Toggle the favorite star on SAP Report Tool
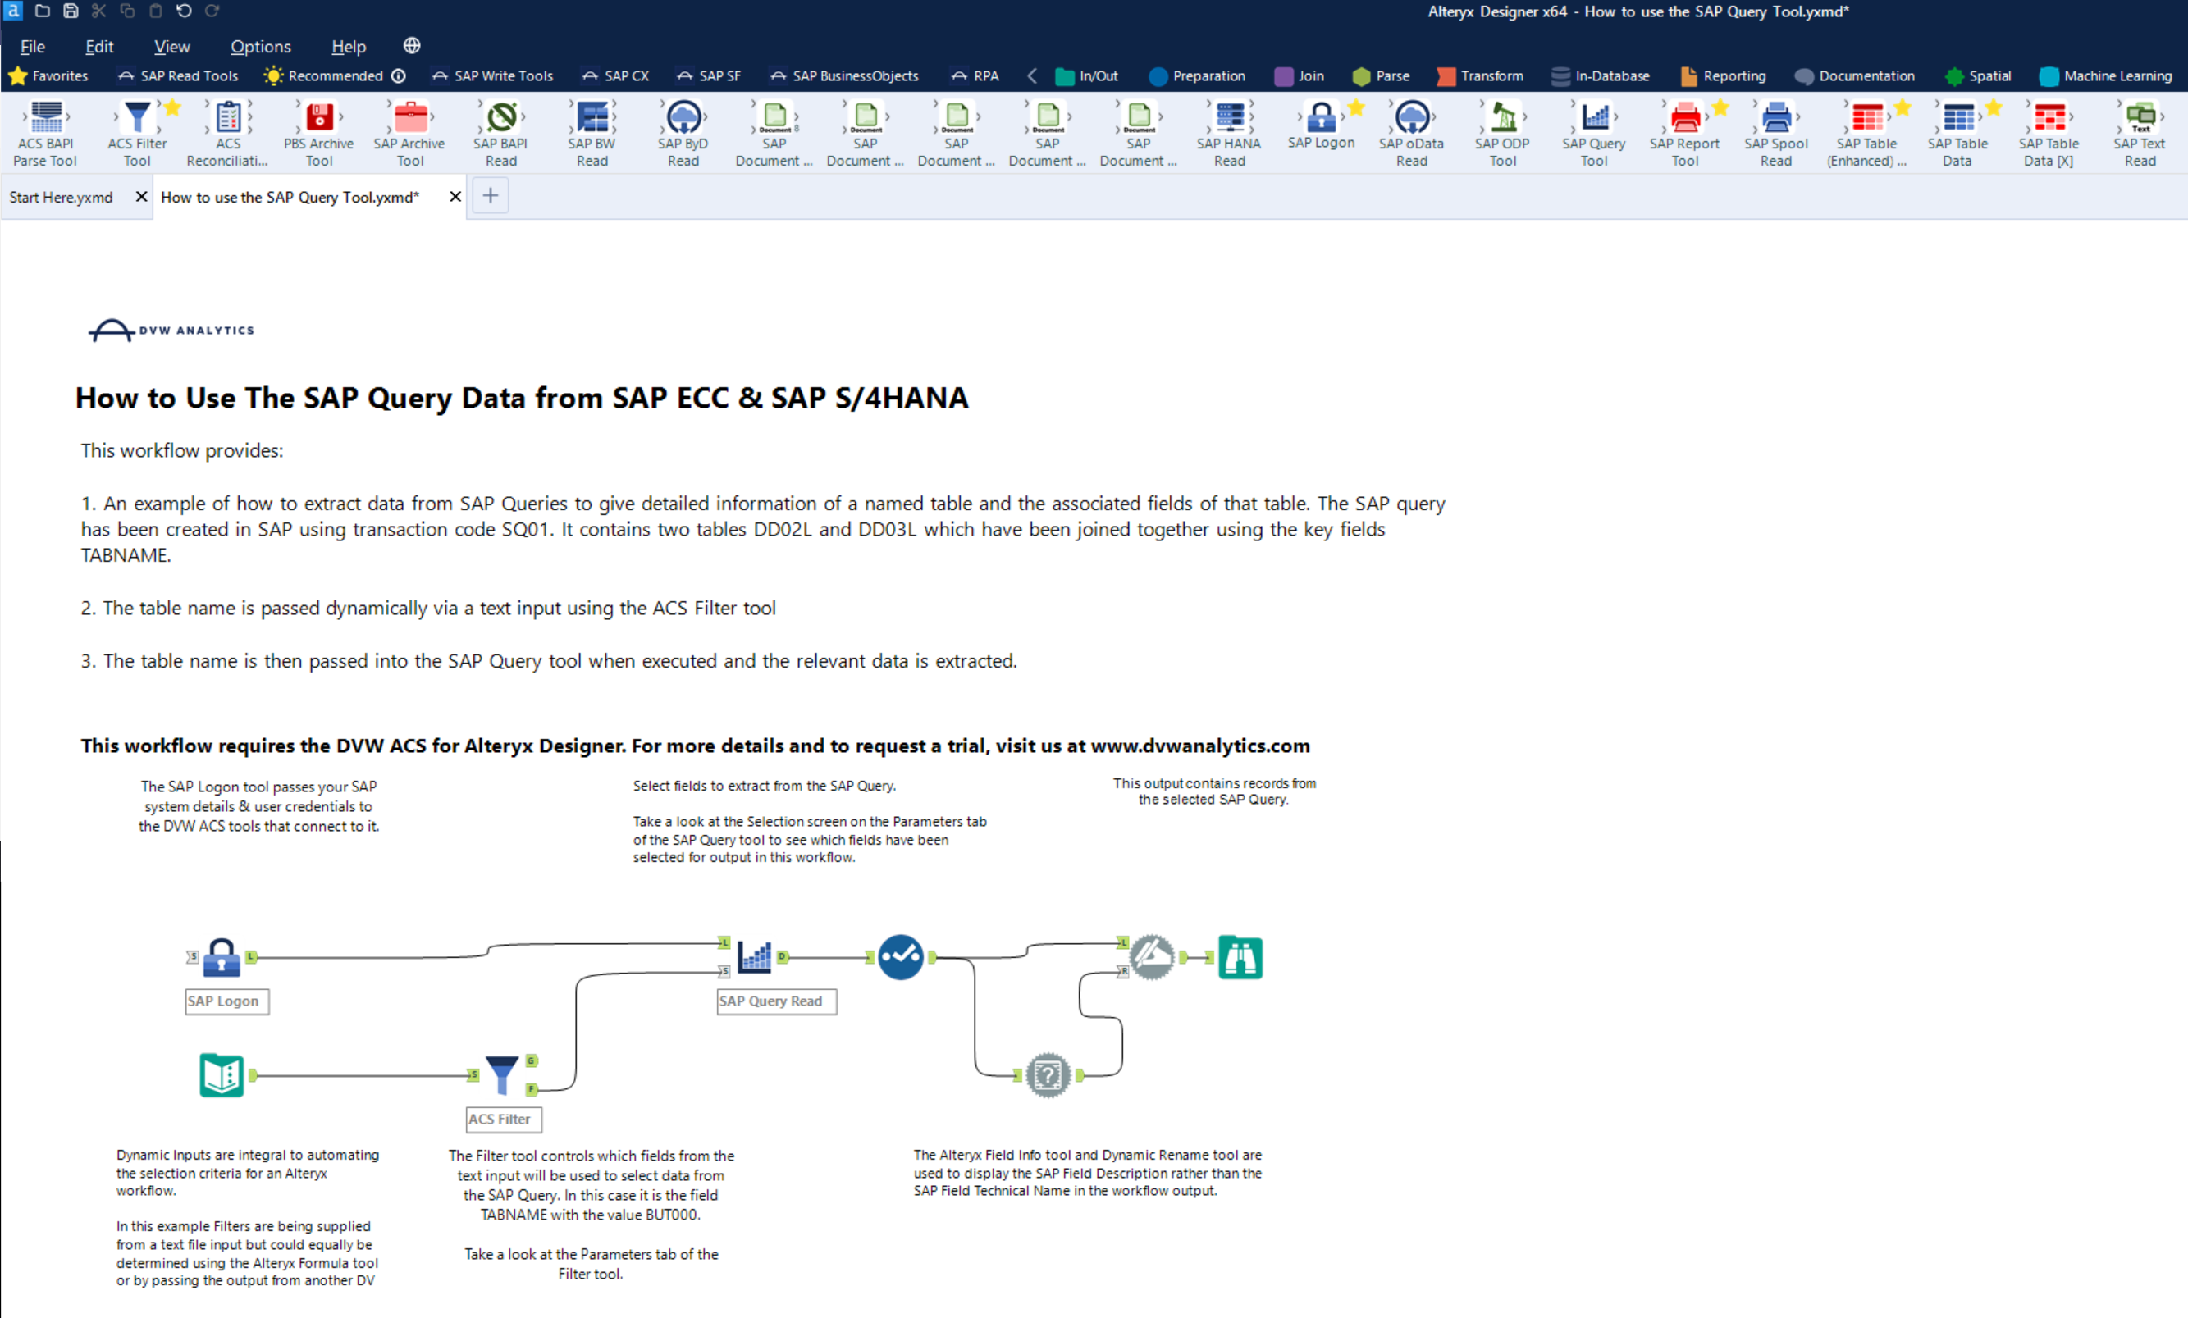Image resolution: width=2188 pixels, height=1318 pixels. tap(1721, 106)
